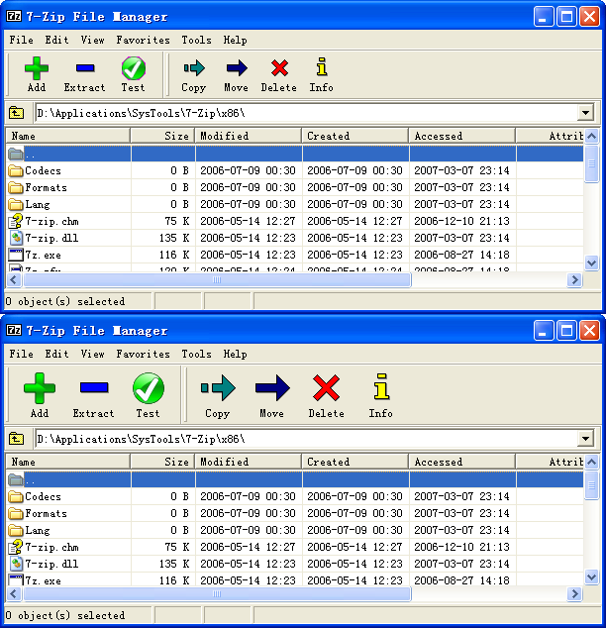
Task: Click '0 object(s) selected' status, bottom window
Action: [65, 615]
